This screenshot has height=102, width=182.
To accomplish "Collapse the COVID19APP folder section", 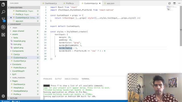I will click(x=24, y=24).
